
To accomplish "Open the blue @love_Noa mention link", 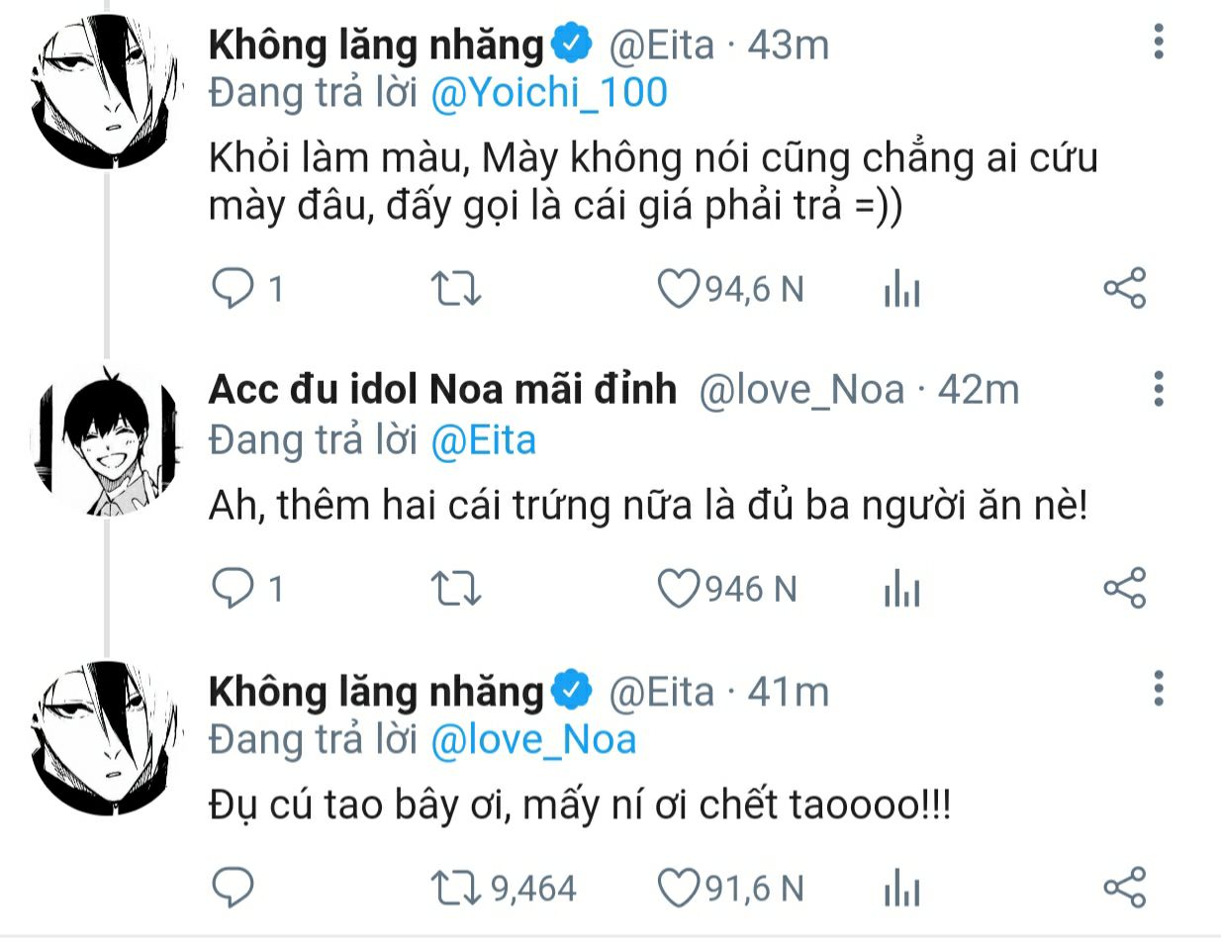I will coord(533,740).
